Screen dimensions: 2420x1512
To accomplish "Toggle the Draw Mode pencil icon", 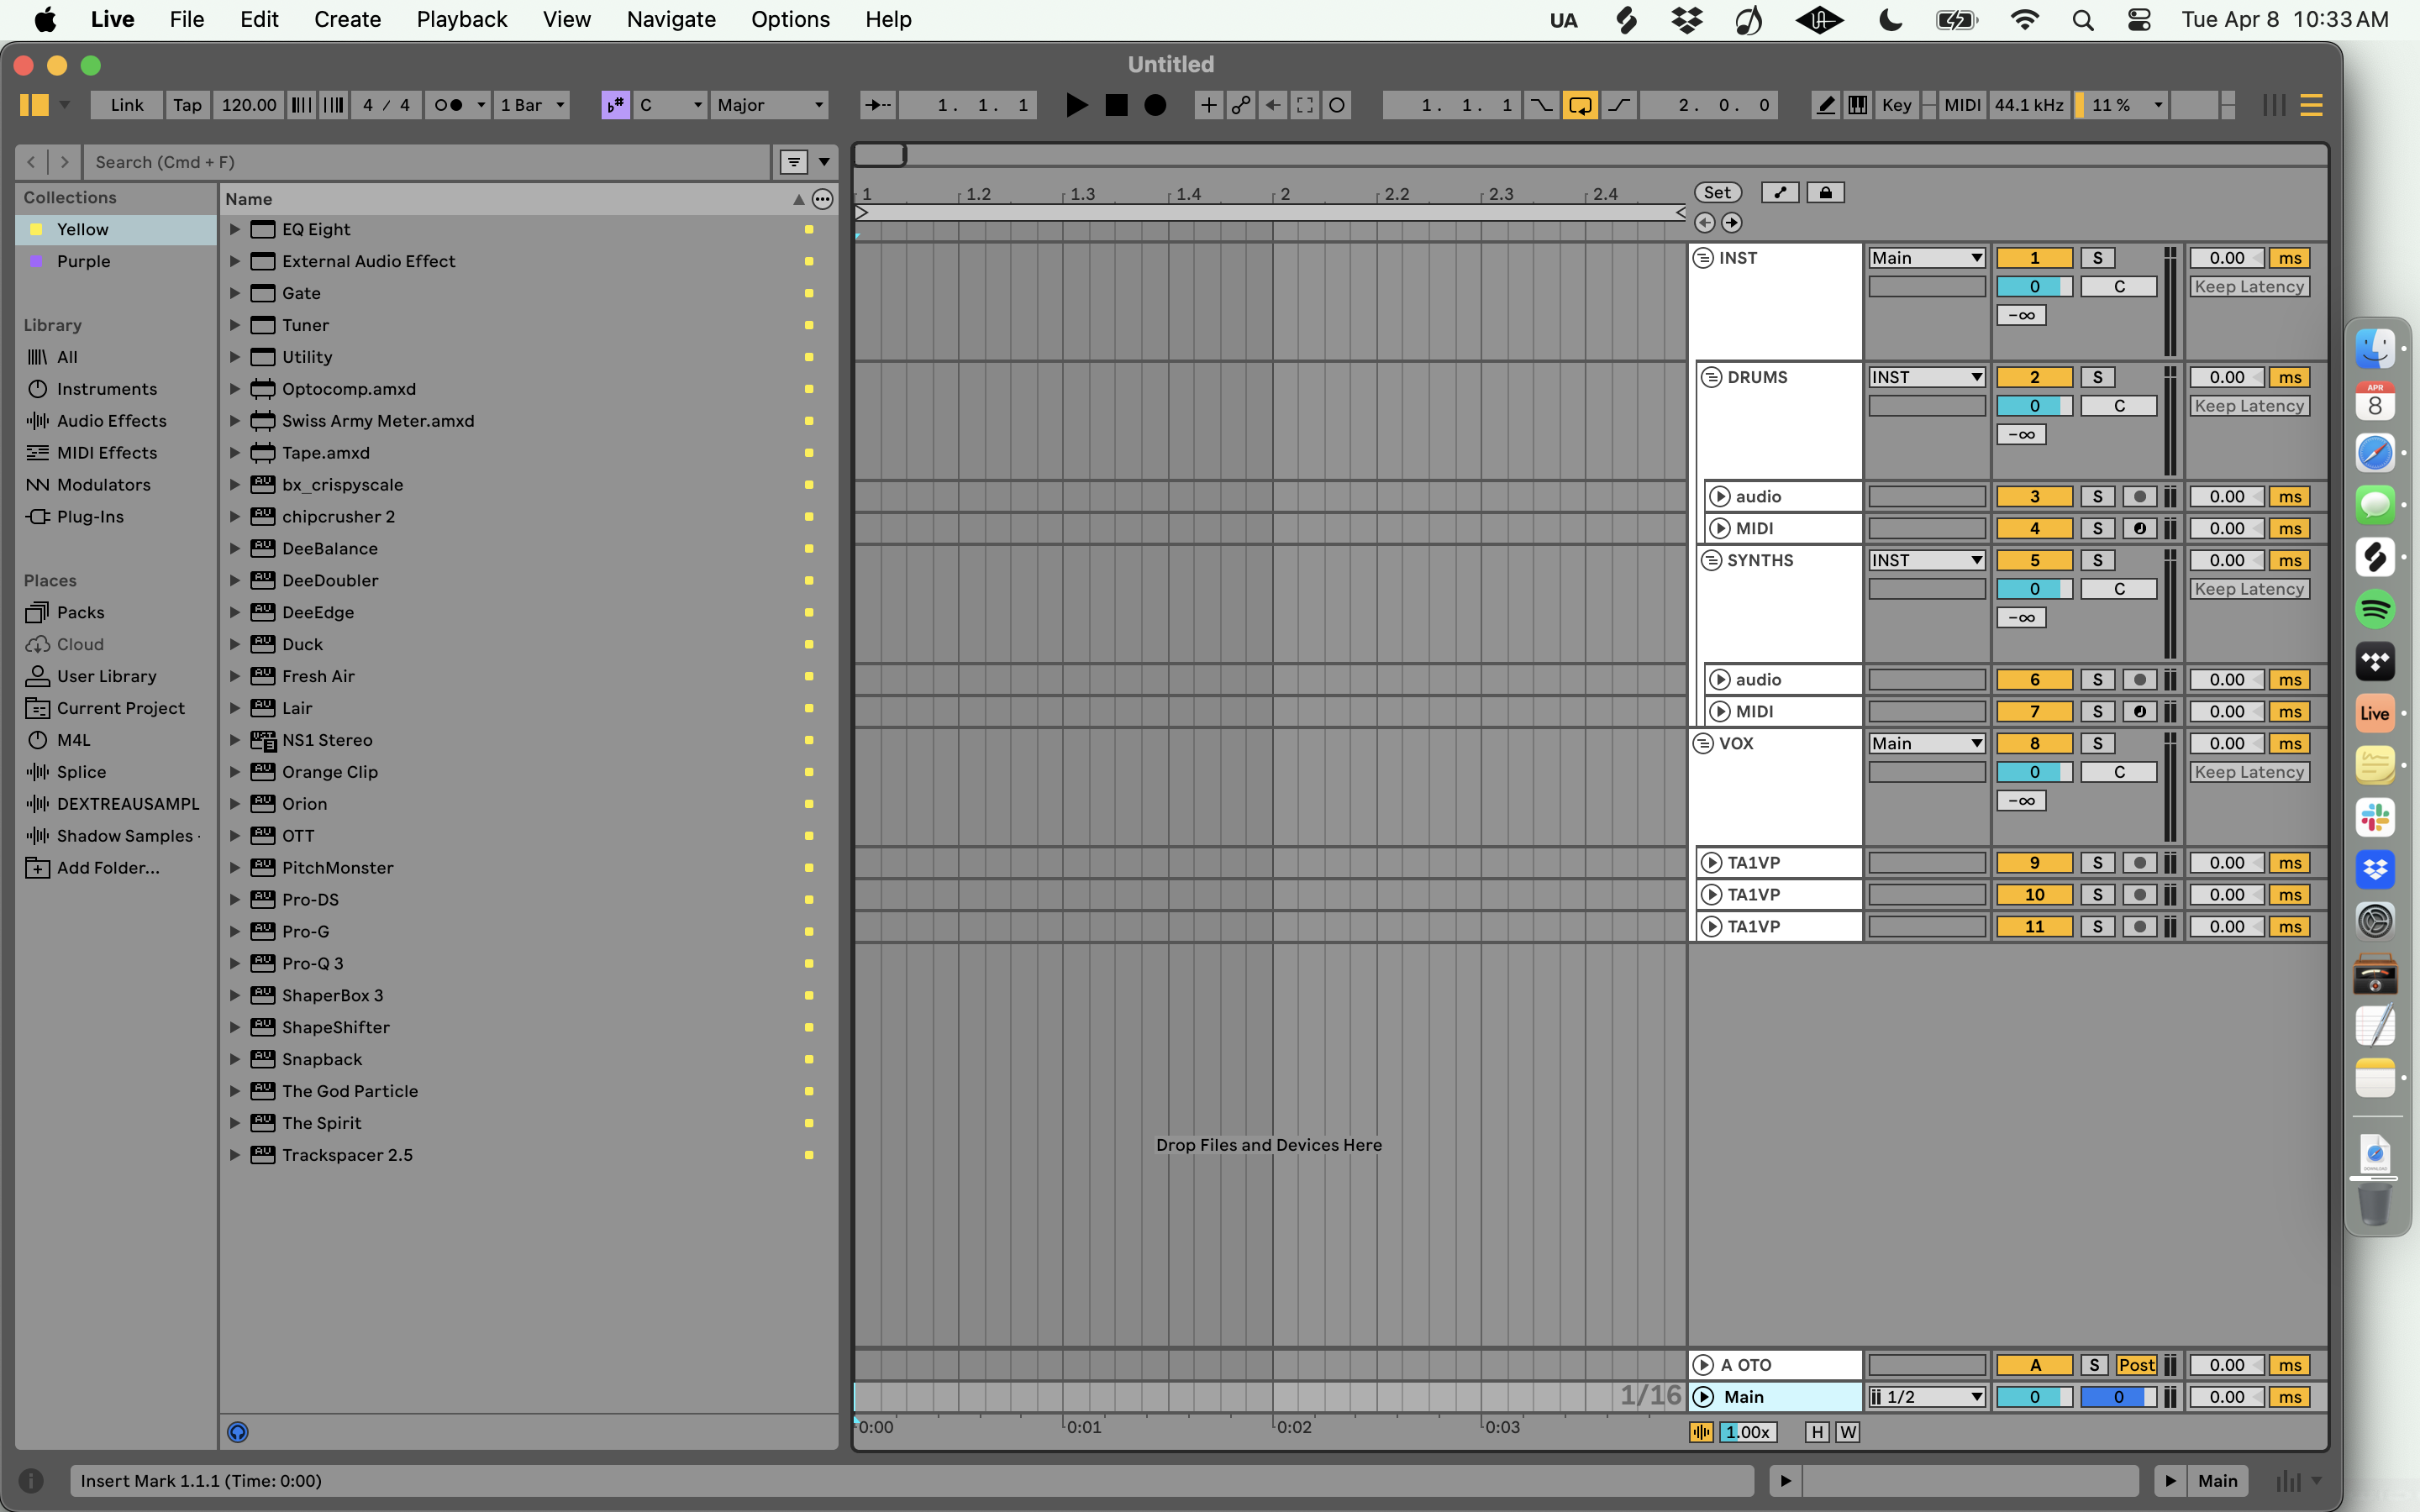I will 1825,105.
